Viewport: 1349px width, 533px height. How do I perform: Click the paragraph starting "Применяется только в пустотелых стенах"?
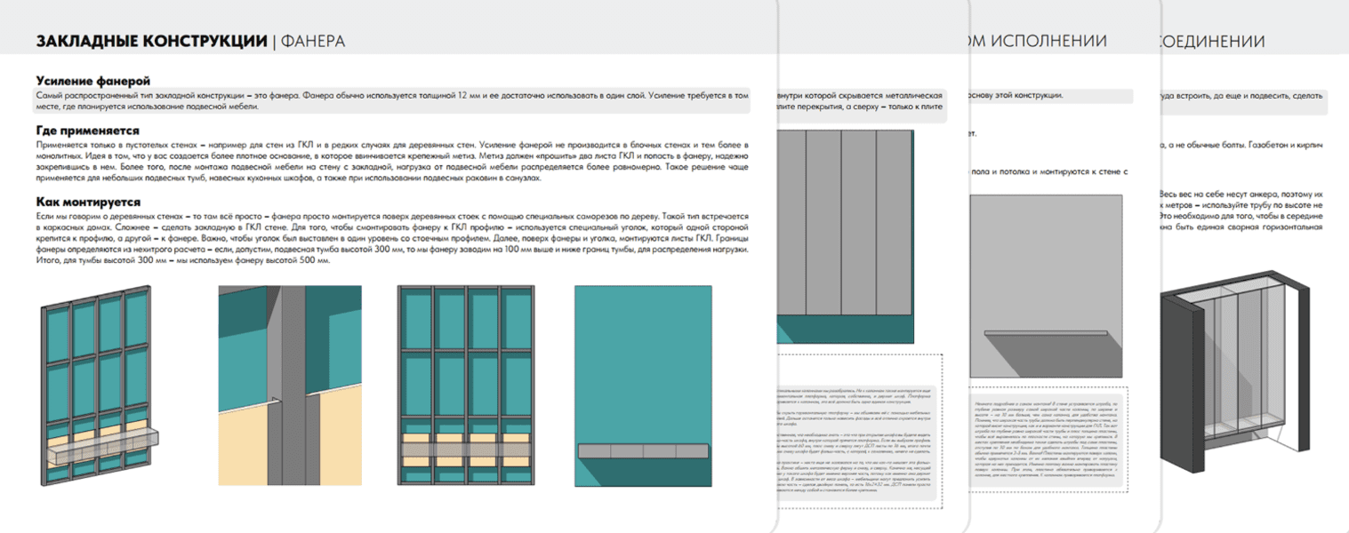tap(393, 161)
